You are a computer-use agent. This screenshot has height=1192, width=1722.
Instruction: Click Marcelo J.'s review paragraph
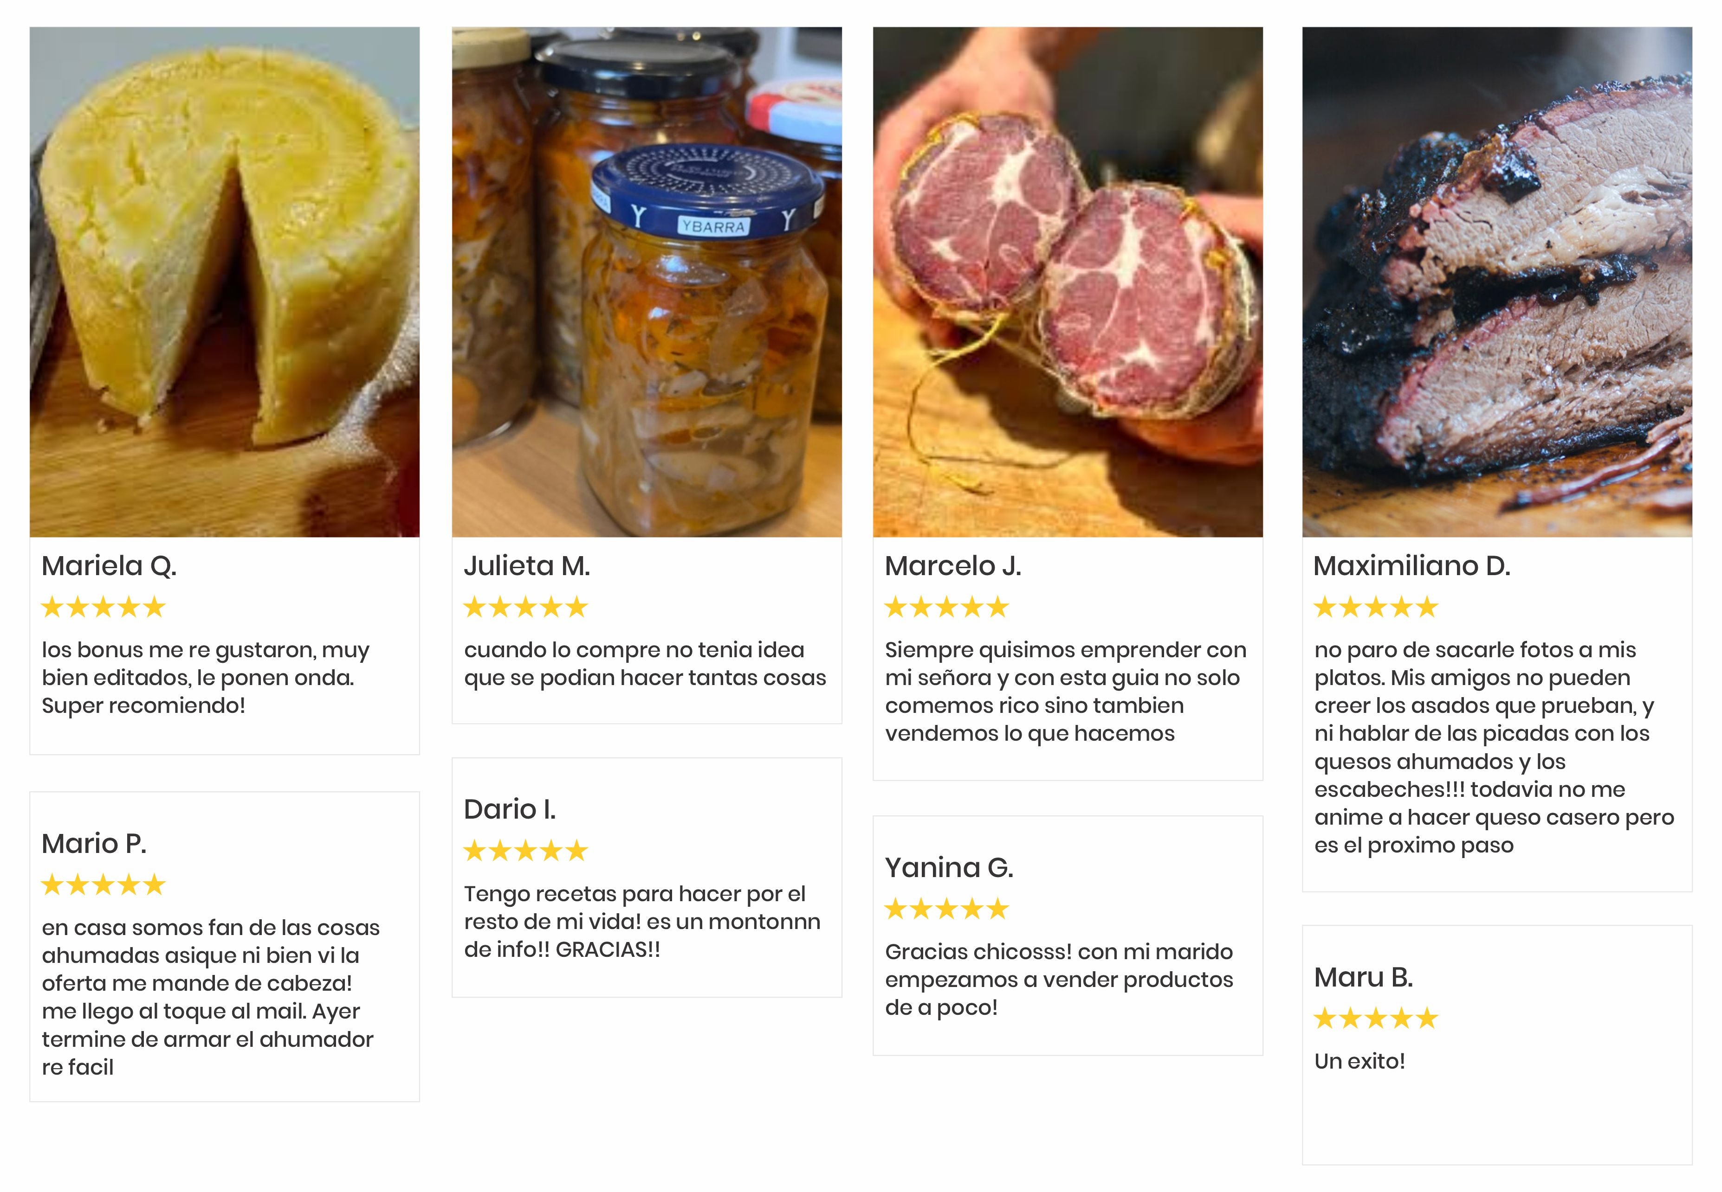pyautogui.click(x=1065, y=692)
